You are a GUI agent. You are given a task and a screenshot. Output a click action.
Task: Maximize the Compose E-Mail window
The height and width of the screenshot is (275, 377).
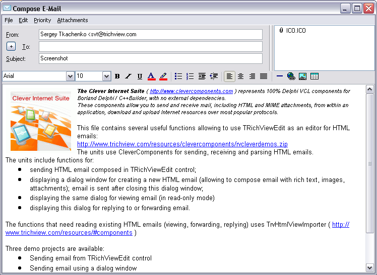click(357, 9)
